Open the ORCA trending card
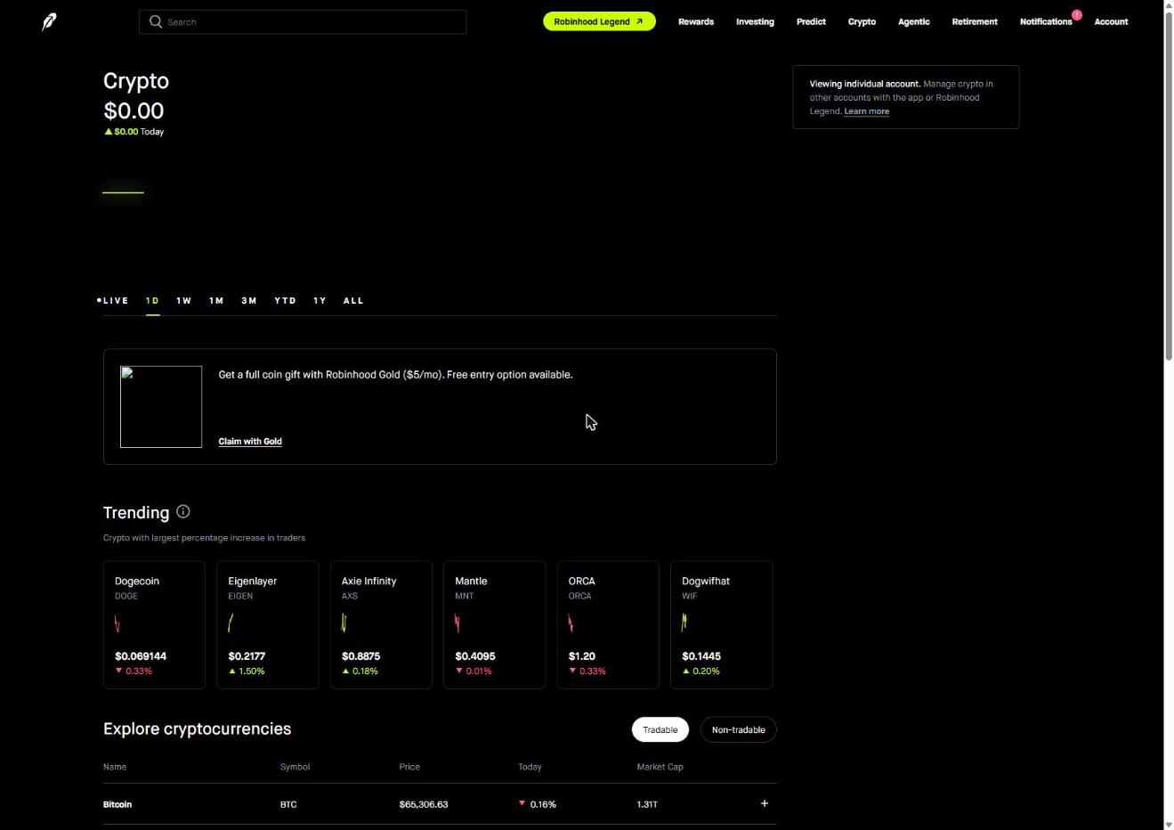1174x830 pixels. coord(608,624)
